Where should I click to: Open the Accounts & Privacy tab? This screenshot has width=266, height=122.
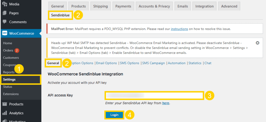(154, 6)
